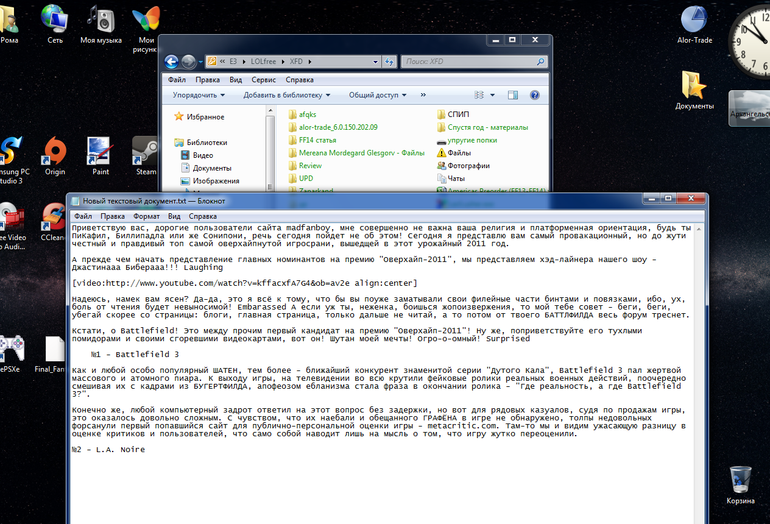Change view icon in Explorer toolbar

(x=479, y=95)
